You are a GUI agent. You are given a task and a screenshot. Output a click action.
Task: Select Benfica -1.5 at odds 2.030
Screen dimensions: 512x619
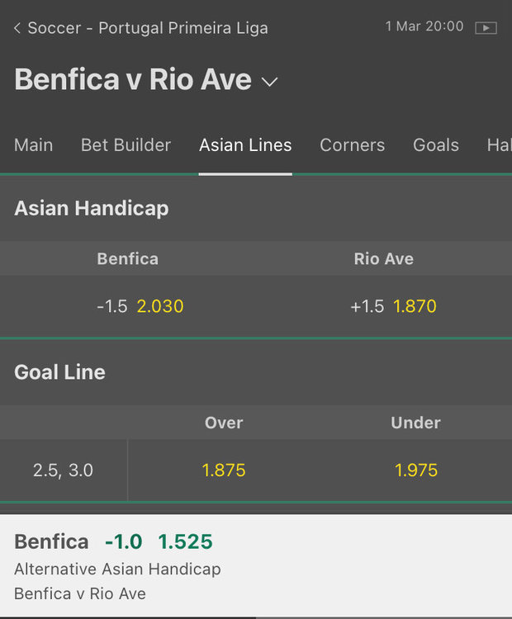point(140,306)
